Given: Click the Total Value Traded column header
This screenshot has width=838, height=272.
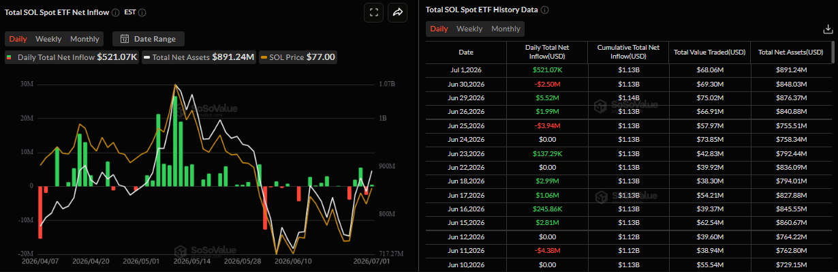Looking at the screenshot, I should (x=709, y=52).
